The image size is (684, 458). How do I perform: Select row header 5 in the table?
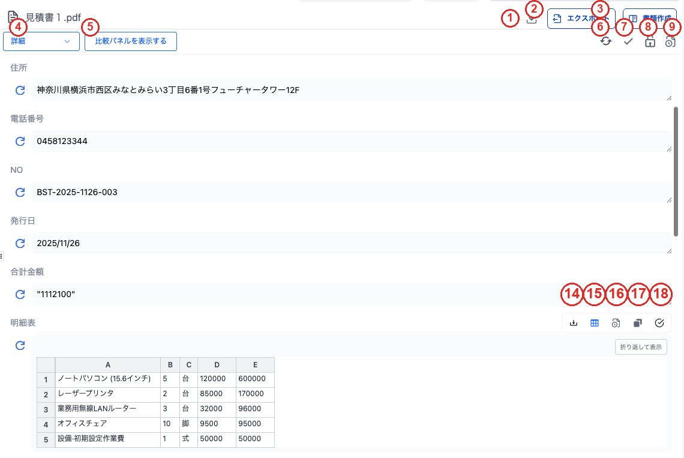coord(46,439)
